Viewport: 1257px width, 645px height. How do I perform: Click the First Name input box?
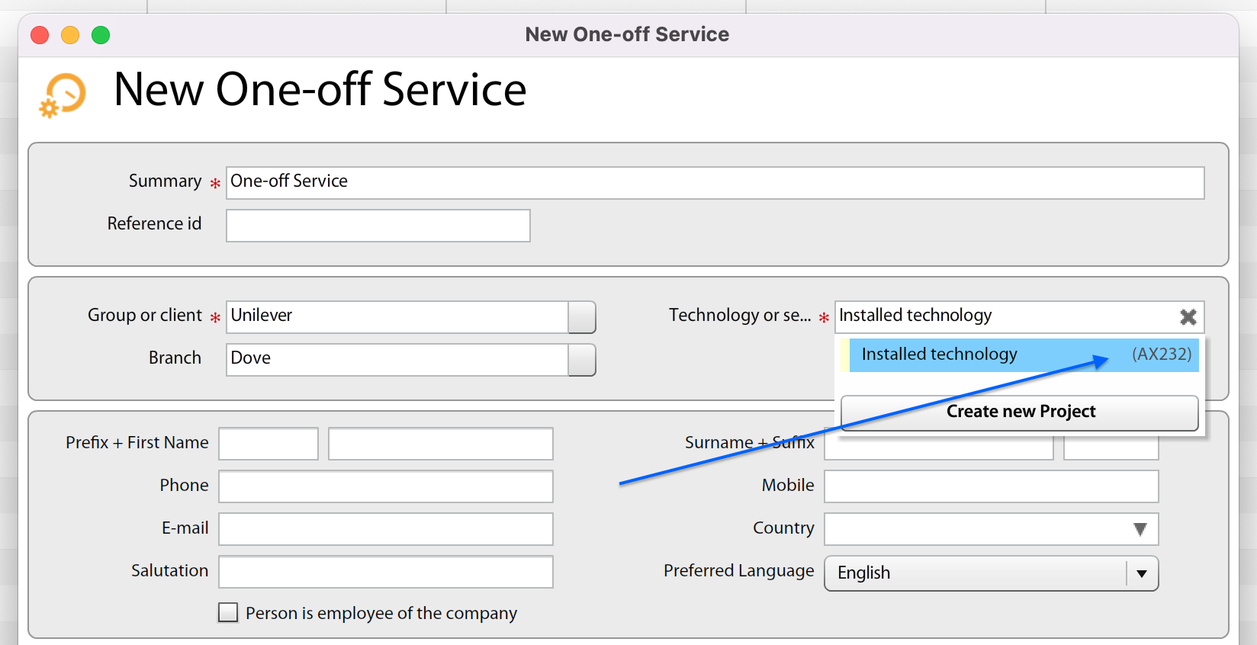(441, 444)
